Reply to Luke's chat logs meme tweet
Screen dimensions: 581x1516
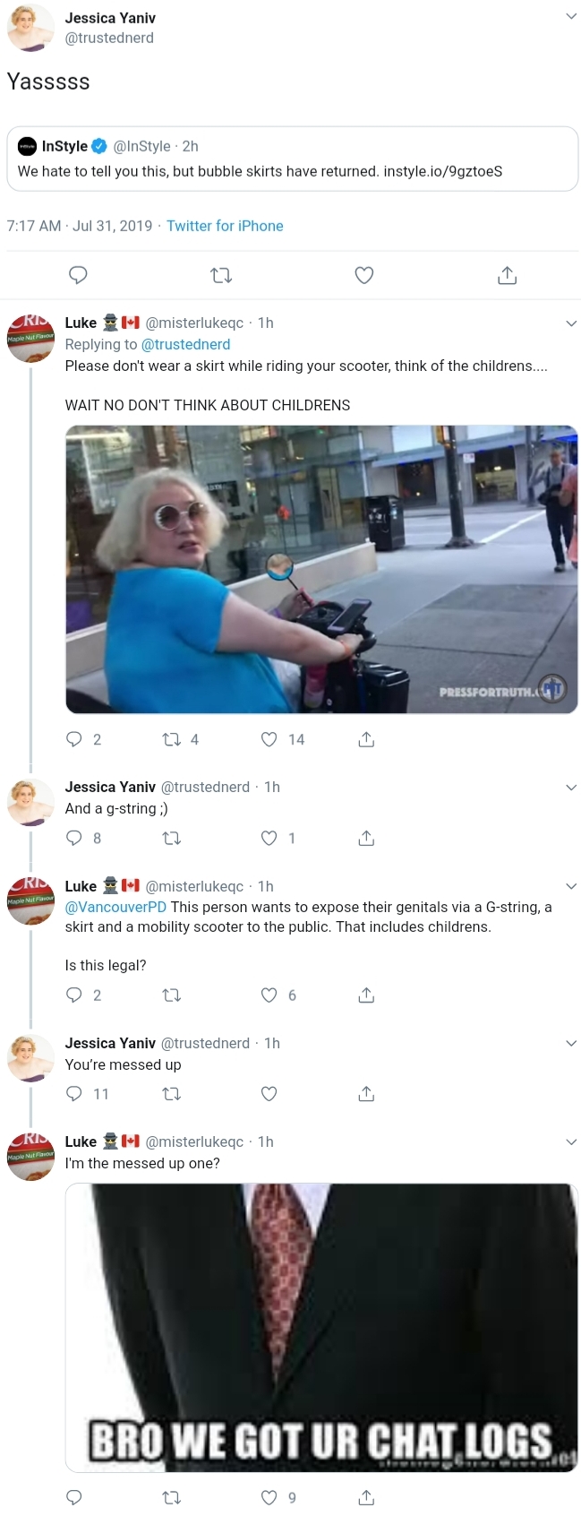point(74,1497)
